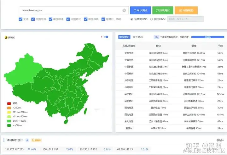The width and height of the screenshot is (227, 155).
Task: Uncheck the 中国电信 checkbox
Action: 33,19
